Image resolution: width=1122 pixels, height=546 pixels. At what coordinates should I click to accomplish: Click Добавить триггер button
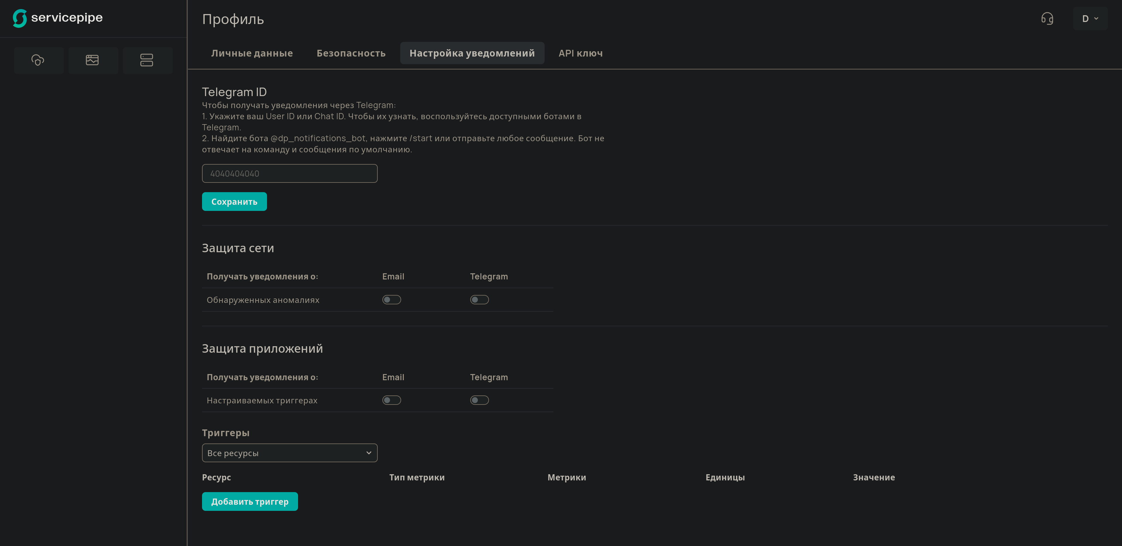click(x=249, y=501)
